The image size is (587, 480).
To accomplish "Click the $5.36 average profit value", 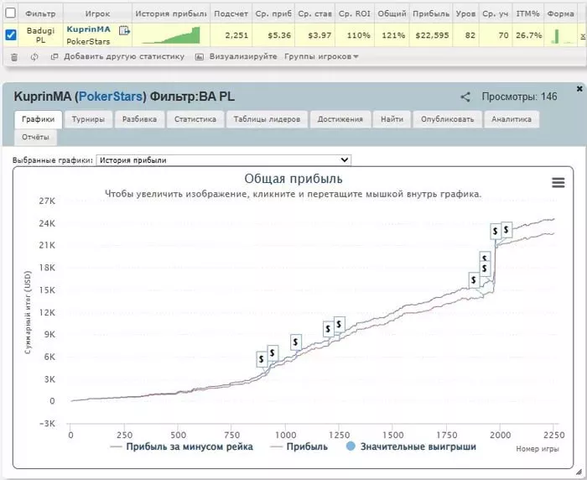I will click(x=279, y=35).
